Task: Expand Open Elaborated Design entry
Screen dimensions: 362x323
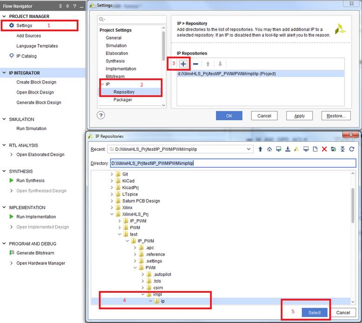Action: click(12, 155)
